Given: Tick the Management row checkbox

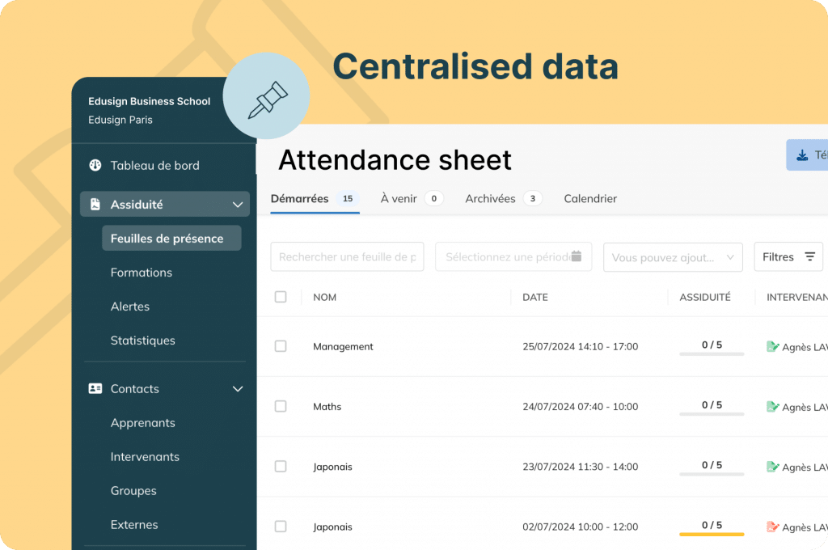Looking at the screenshot, I should point(281,346).
